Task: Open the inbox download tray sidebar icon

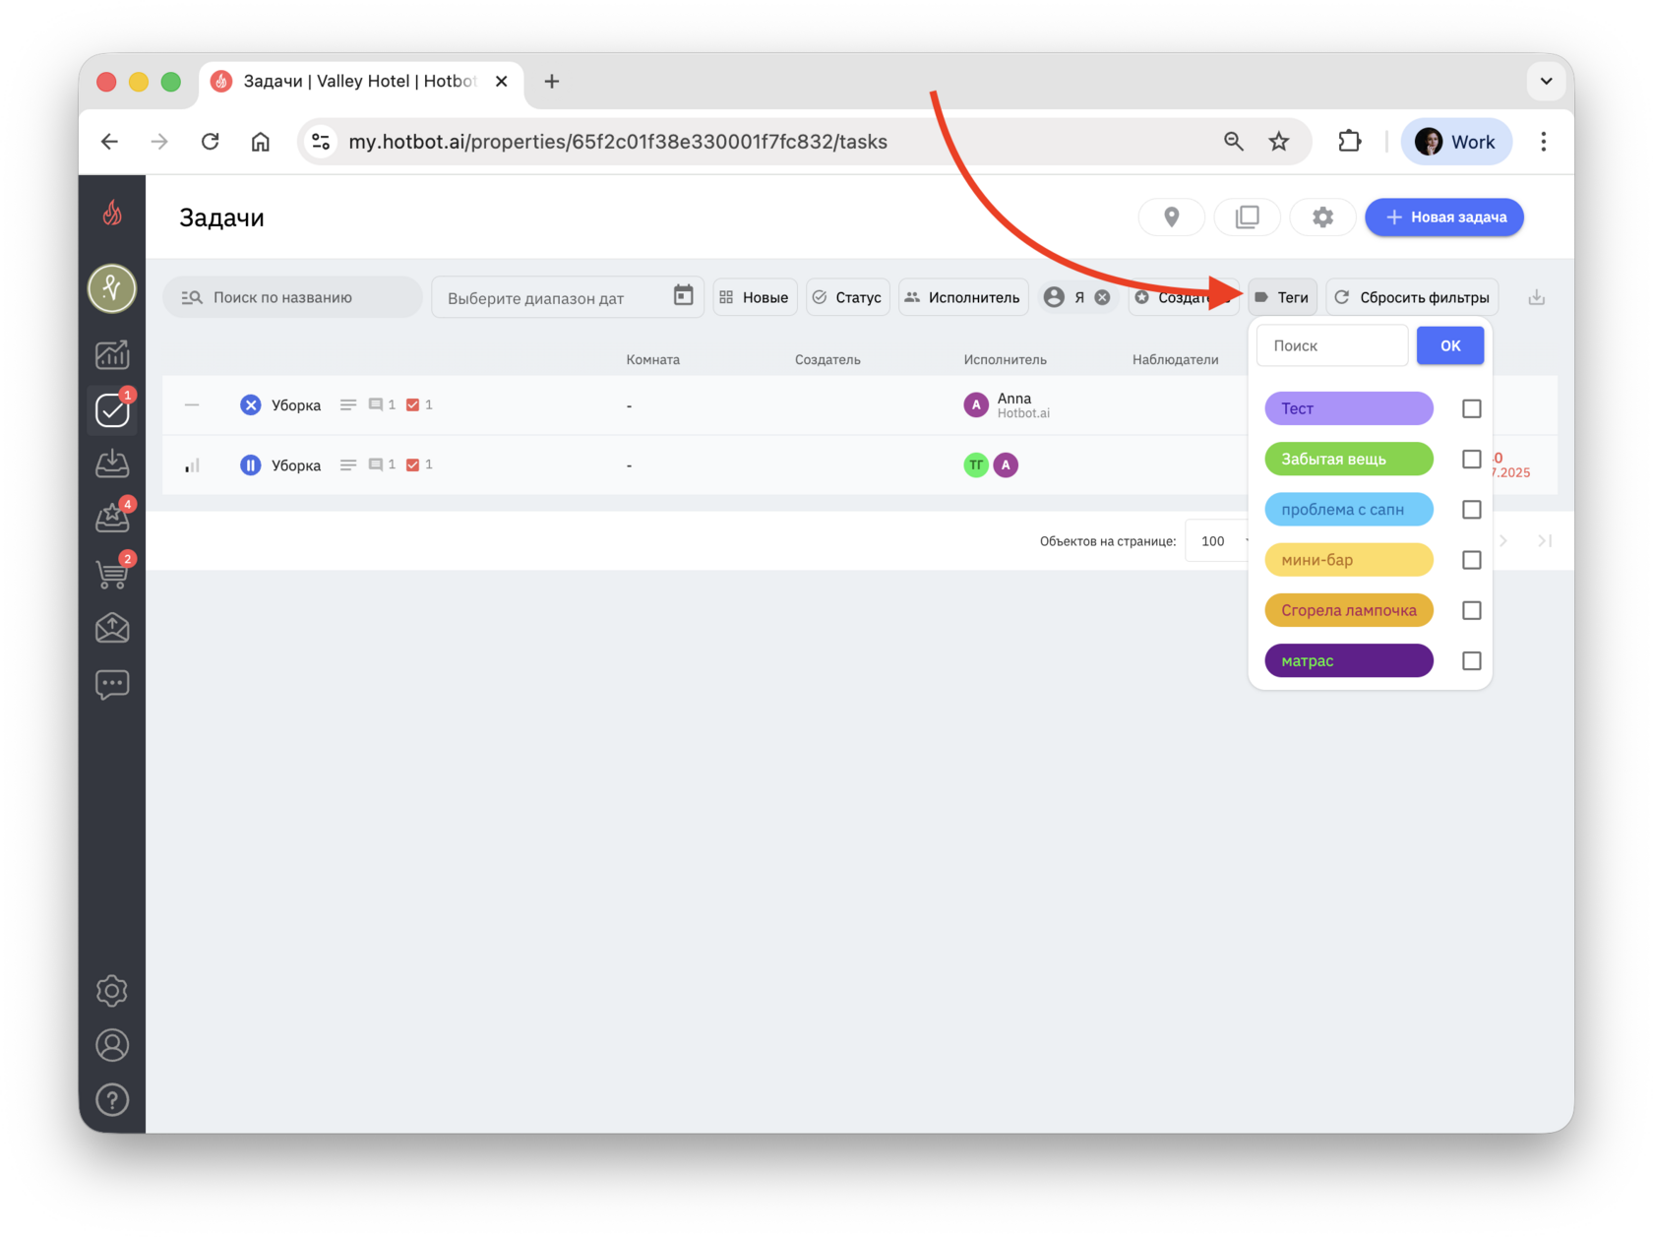Action: tap(112, 464)
